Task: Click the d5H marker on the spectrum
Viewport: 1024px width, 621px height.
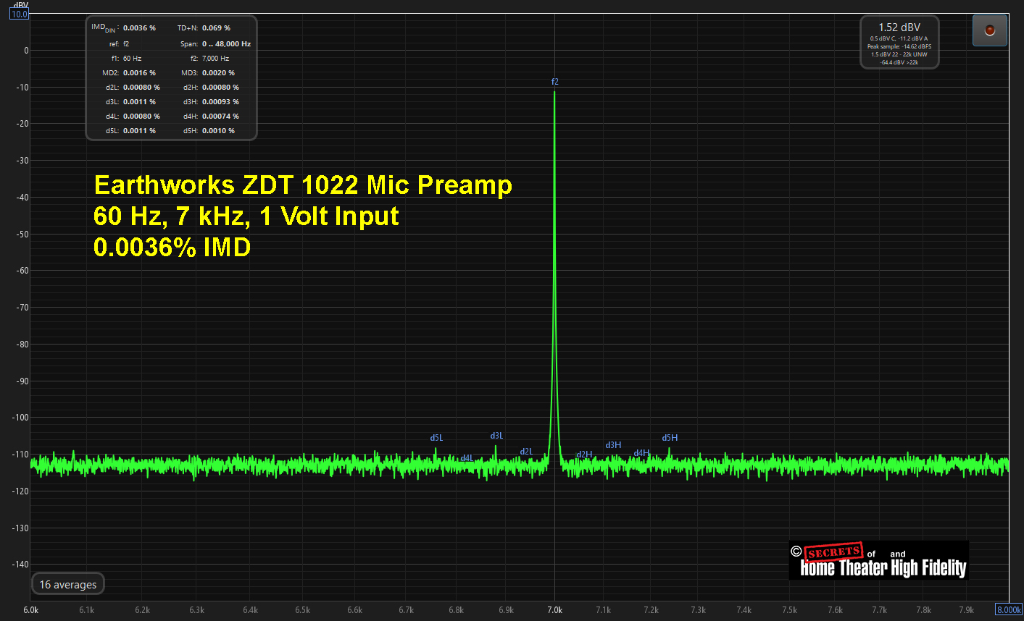Action: click(x=670, y=438)
